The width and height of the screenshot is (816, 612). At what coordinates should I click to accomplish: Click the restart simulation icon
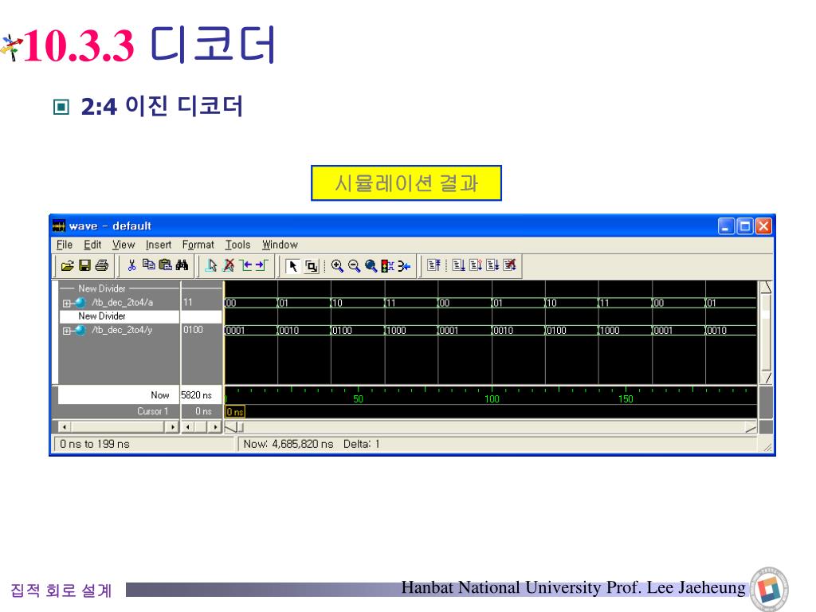tap(433, 265)
